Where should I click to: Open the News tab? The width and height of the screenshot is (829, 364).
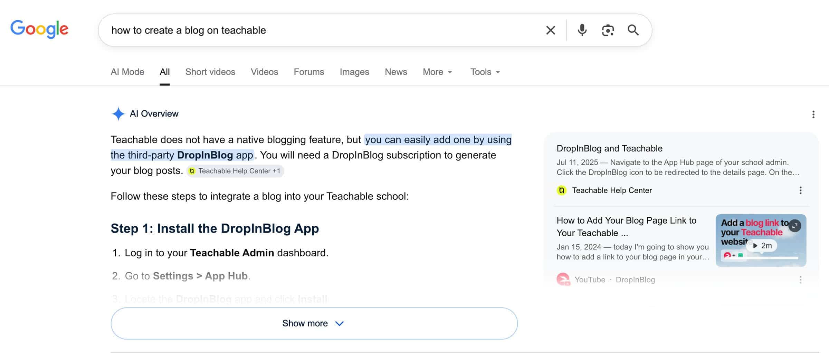[396, 72]
